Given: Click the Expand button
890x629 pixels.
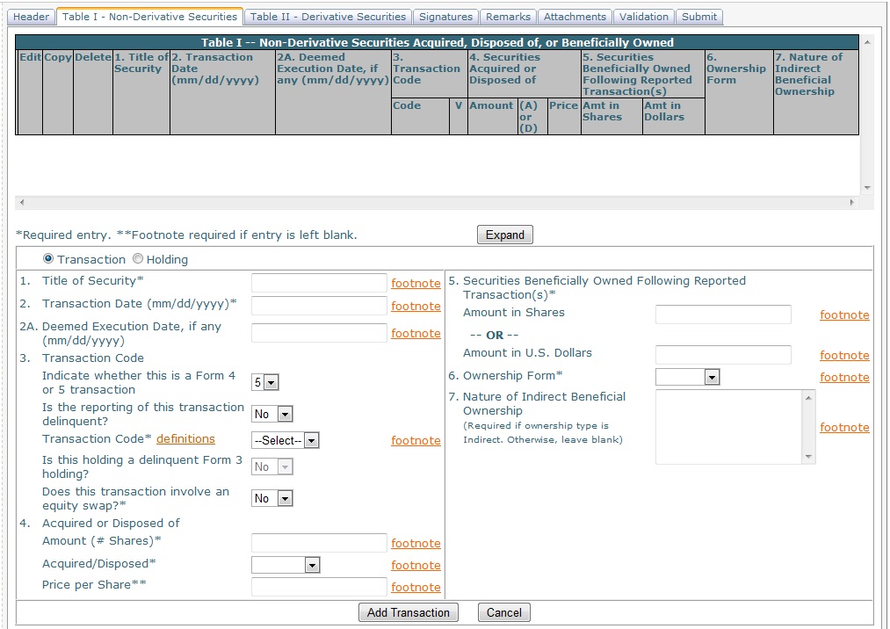Looking at the screenshot, I should click(504, 235).
